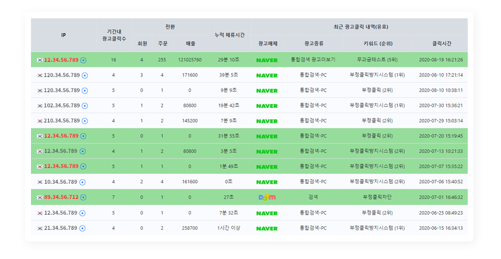Click ad click count 16
The height and width of the screenshot is (259, 501).
pyautogui.click(x=113, y=60)
